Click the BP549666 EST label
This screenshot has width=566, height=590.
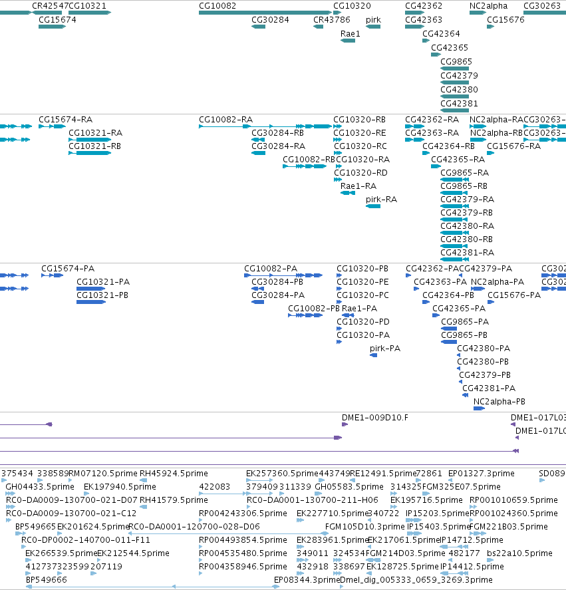tap(47, 580)
